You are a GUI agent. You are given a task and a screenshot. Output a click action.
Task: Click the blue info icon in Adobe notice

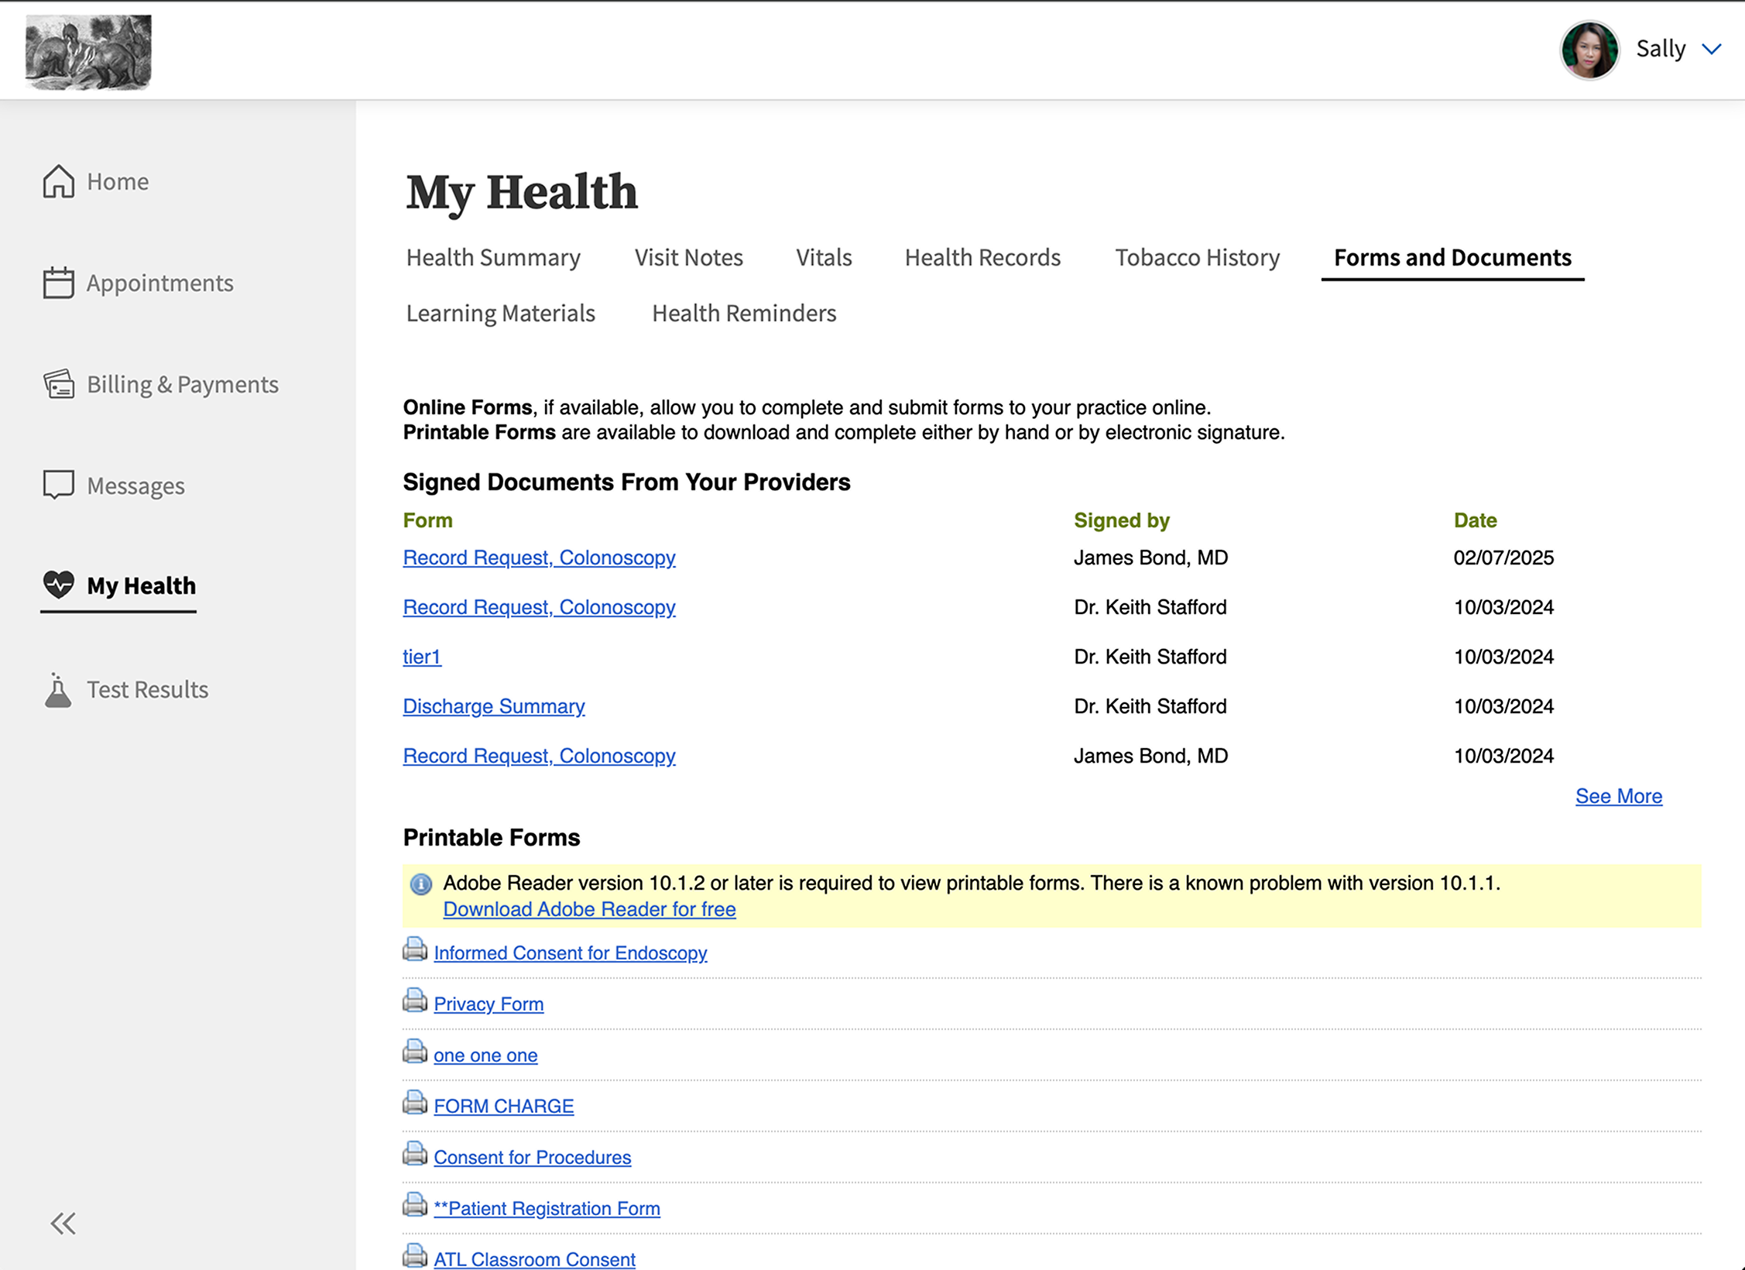tap(421, 884)
